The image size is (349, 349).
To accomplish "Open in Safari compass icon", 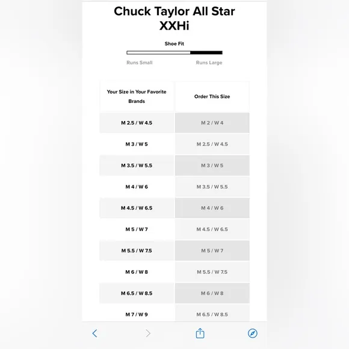I will click(x=252, y=333).
